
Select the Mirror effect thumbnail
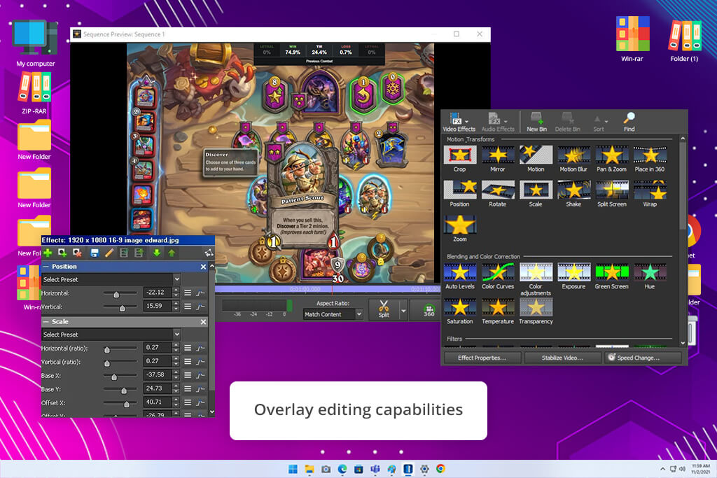point(498,158)
